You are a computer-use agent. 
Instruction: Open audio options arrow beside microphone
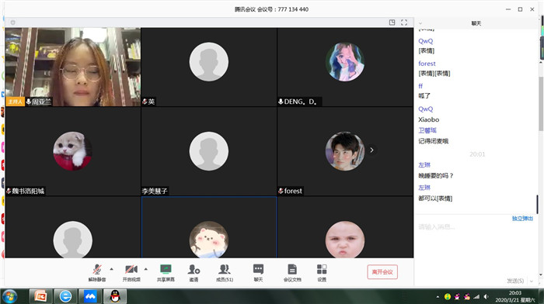(x=111, y=269)
